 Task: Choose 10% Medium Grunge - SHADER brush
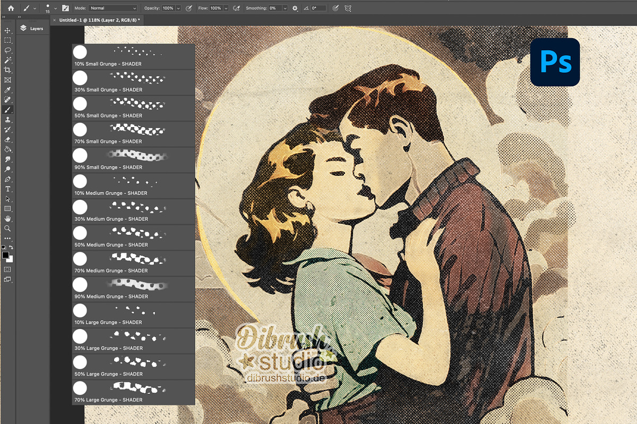tap(133, 185)
